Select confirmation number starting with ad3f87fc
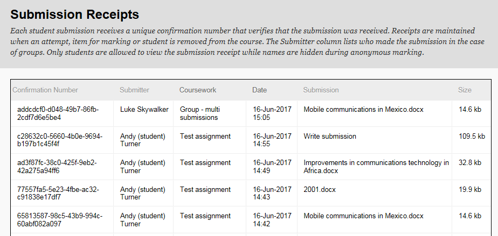This screenshot has height=236, width=498. point(57,167)
